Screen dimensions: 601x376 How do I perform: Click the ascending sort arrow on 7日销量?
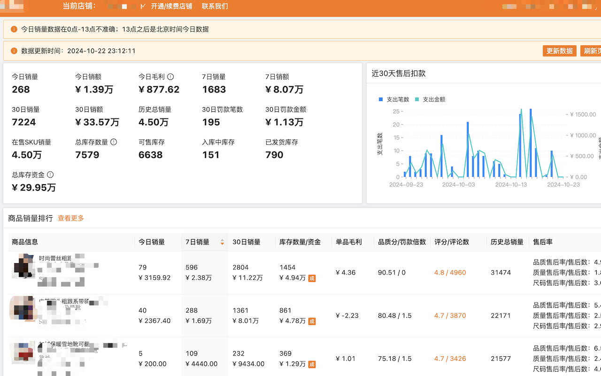tap(222, 240)
